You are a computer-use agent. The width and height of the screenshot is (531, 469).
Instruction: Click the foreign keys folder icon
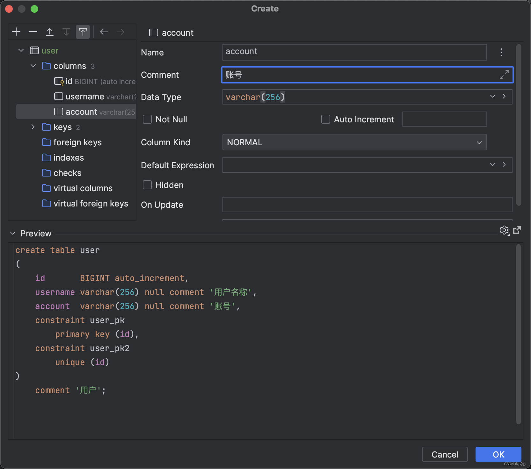[47, 142]
